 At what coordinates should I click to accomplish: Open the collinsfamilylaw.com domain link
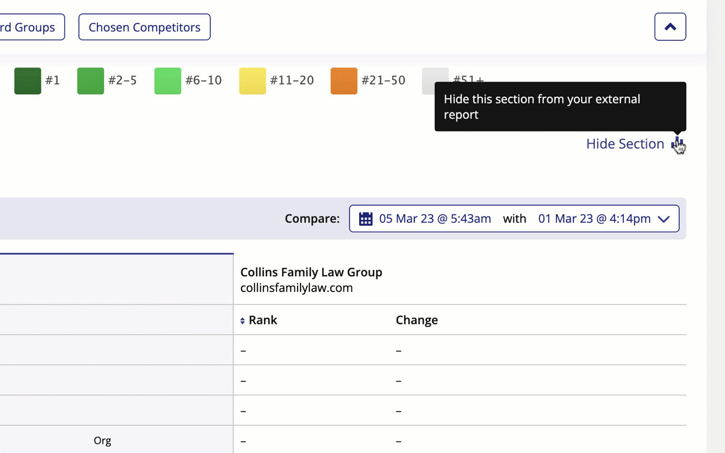pos(296,288)
